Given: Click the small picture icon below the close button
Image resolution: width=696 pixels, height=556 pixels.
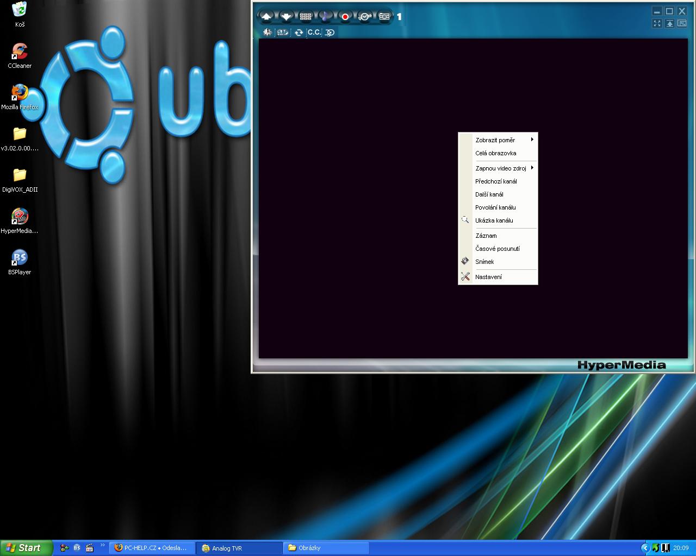Looking at the screenshot, I should [682, 23].
